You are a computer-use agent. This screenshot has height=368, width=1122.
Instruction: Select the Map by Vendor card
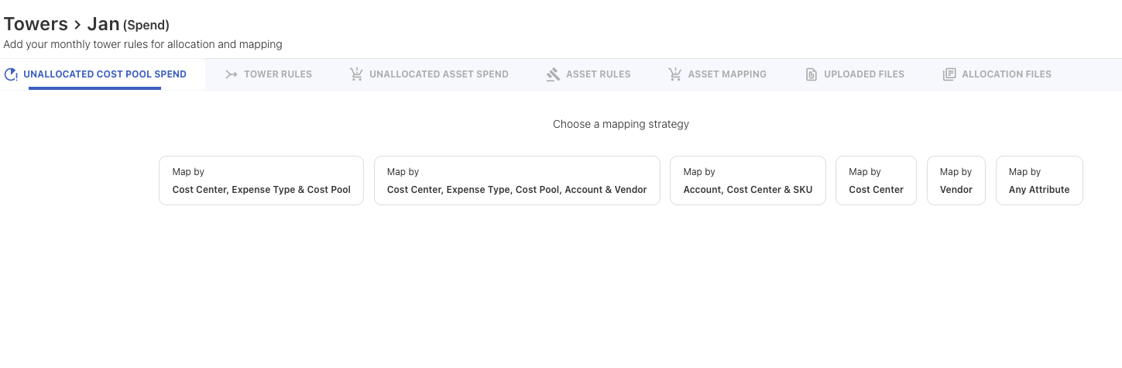pos(956,181)
